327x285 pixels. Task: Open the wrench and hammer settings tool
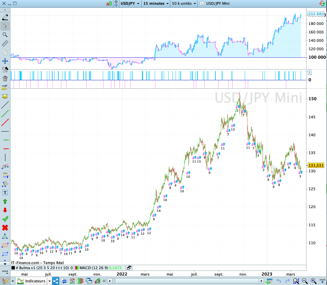coord(5,70)
